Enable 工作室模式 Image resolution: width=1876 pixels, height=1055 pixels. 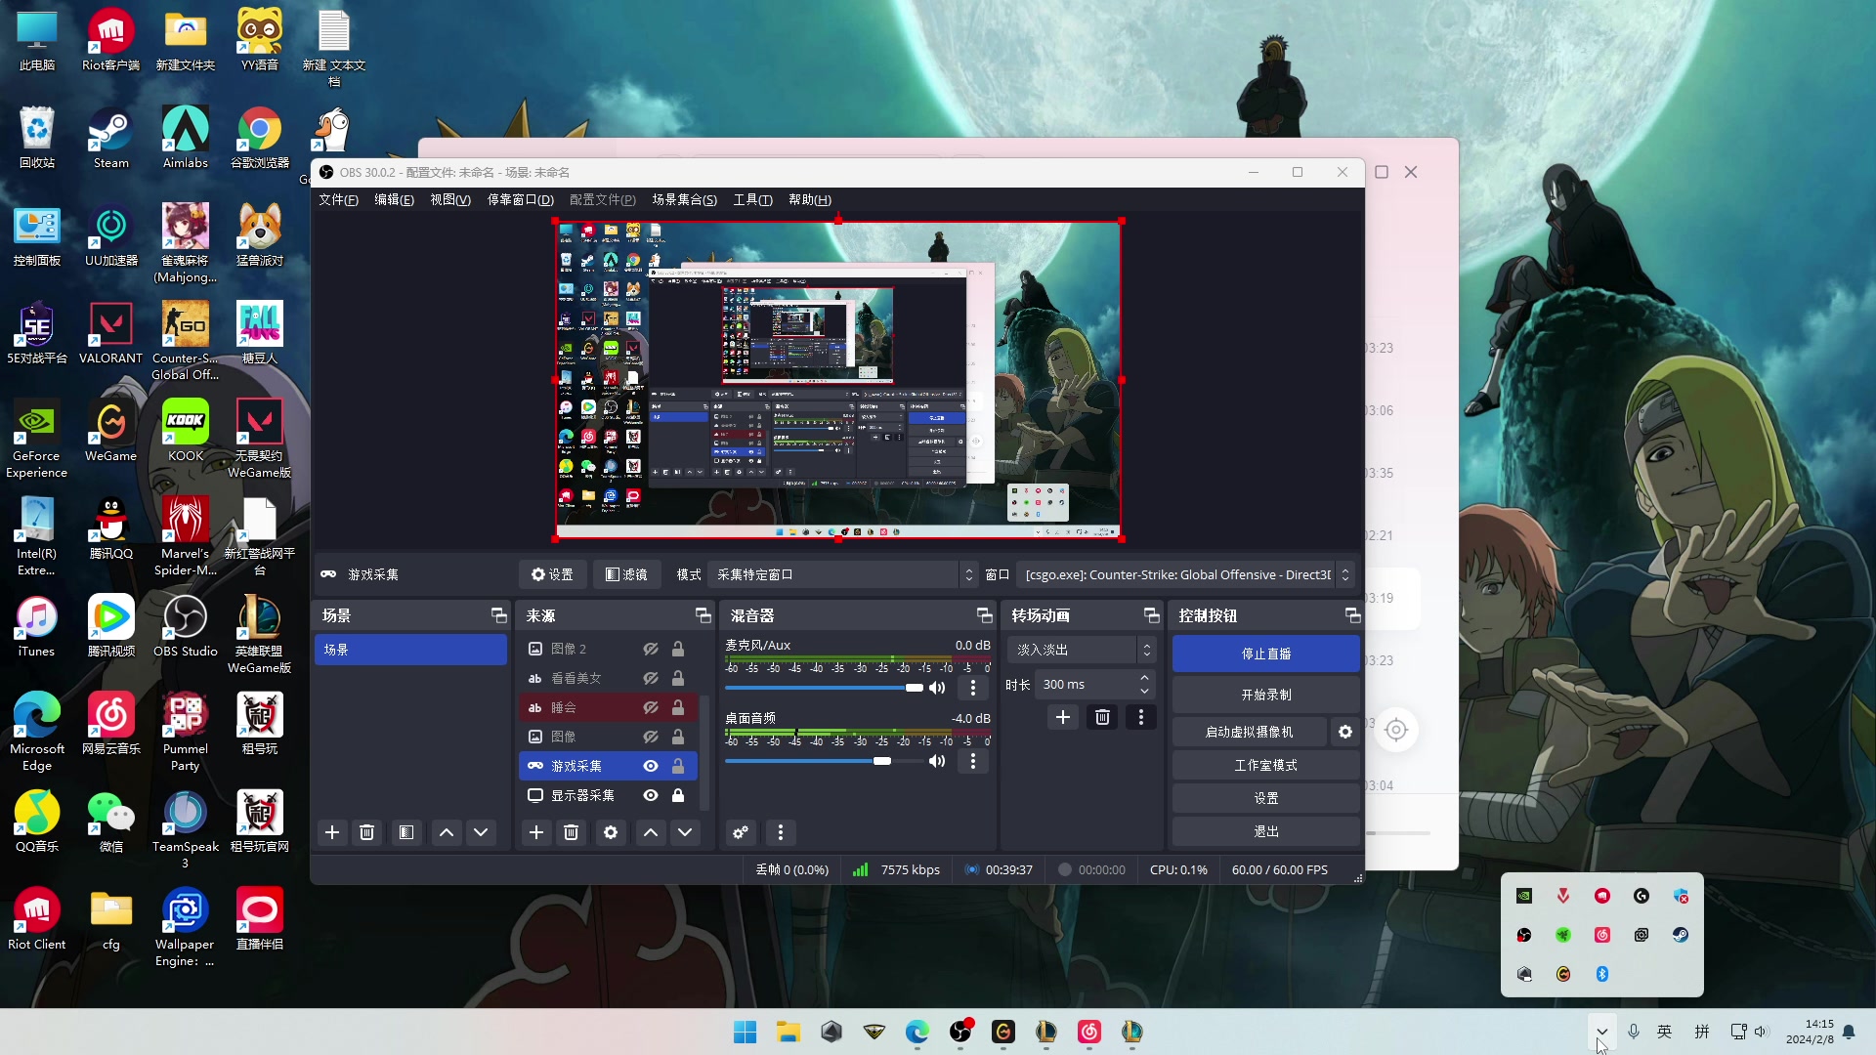(x=1266, y=765)
